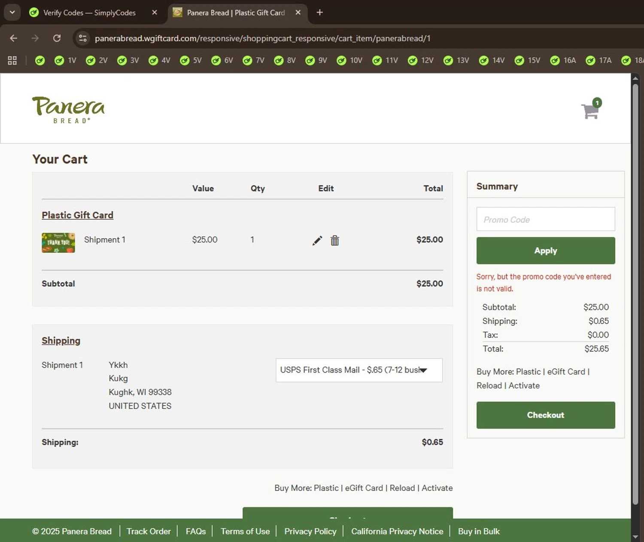Open the 4V bookmark

pos(159,61)
